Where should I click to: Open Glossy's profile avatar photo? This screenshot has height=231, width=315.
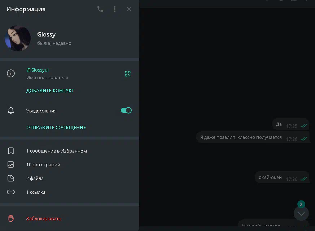(x=18, y=38)
